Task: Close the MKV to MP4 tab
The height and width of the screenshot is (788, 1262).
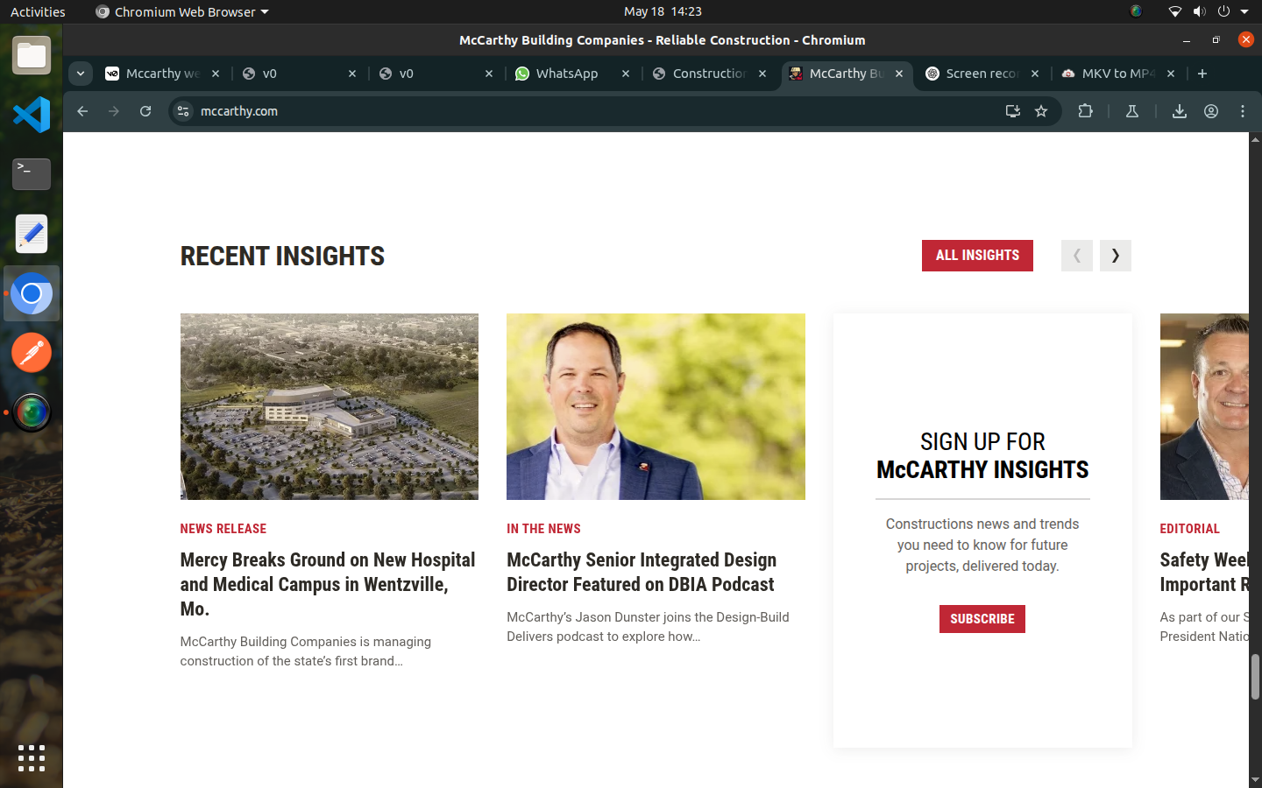Action: point(1171,74)
